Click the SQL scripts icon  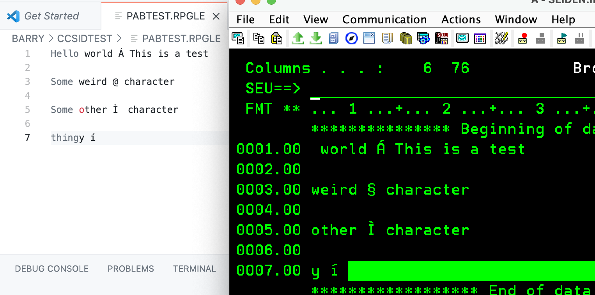coord(441,38)
